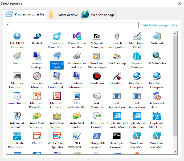Select the Duplicate File Finder Plus icon
Viewport: 184px width, 161px height.
(137, 116)
